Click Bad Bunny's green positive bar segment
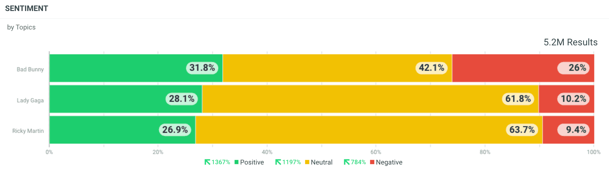This screenshot has width=609, height=171. tap(117, 68)
